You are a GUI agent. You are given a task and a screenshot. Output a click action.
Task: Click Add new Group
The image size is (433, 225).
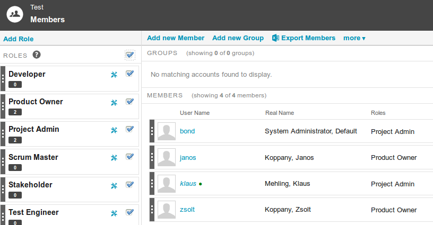pos(238,38)
